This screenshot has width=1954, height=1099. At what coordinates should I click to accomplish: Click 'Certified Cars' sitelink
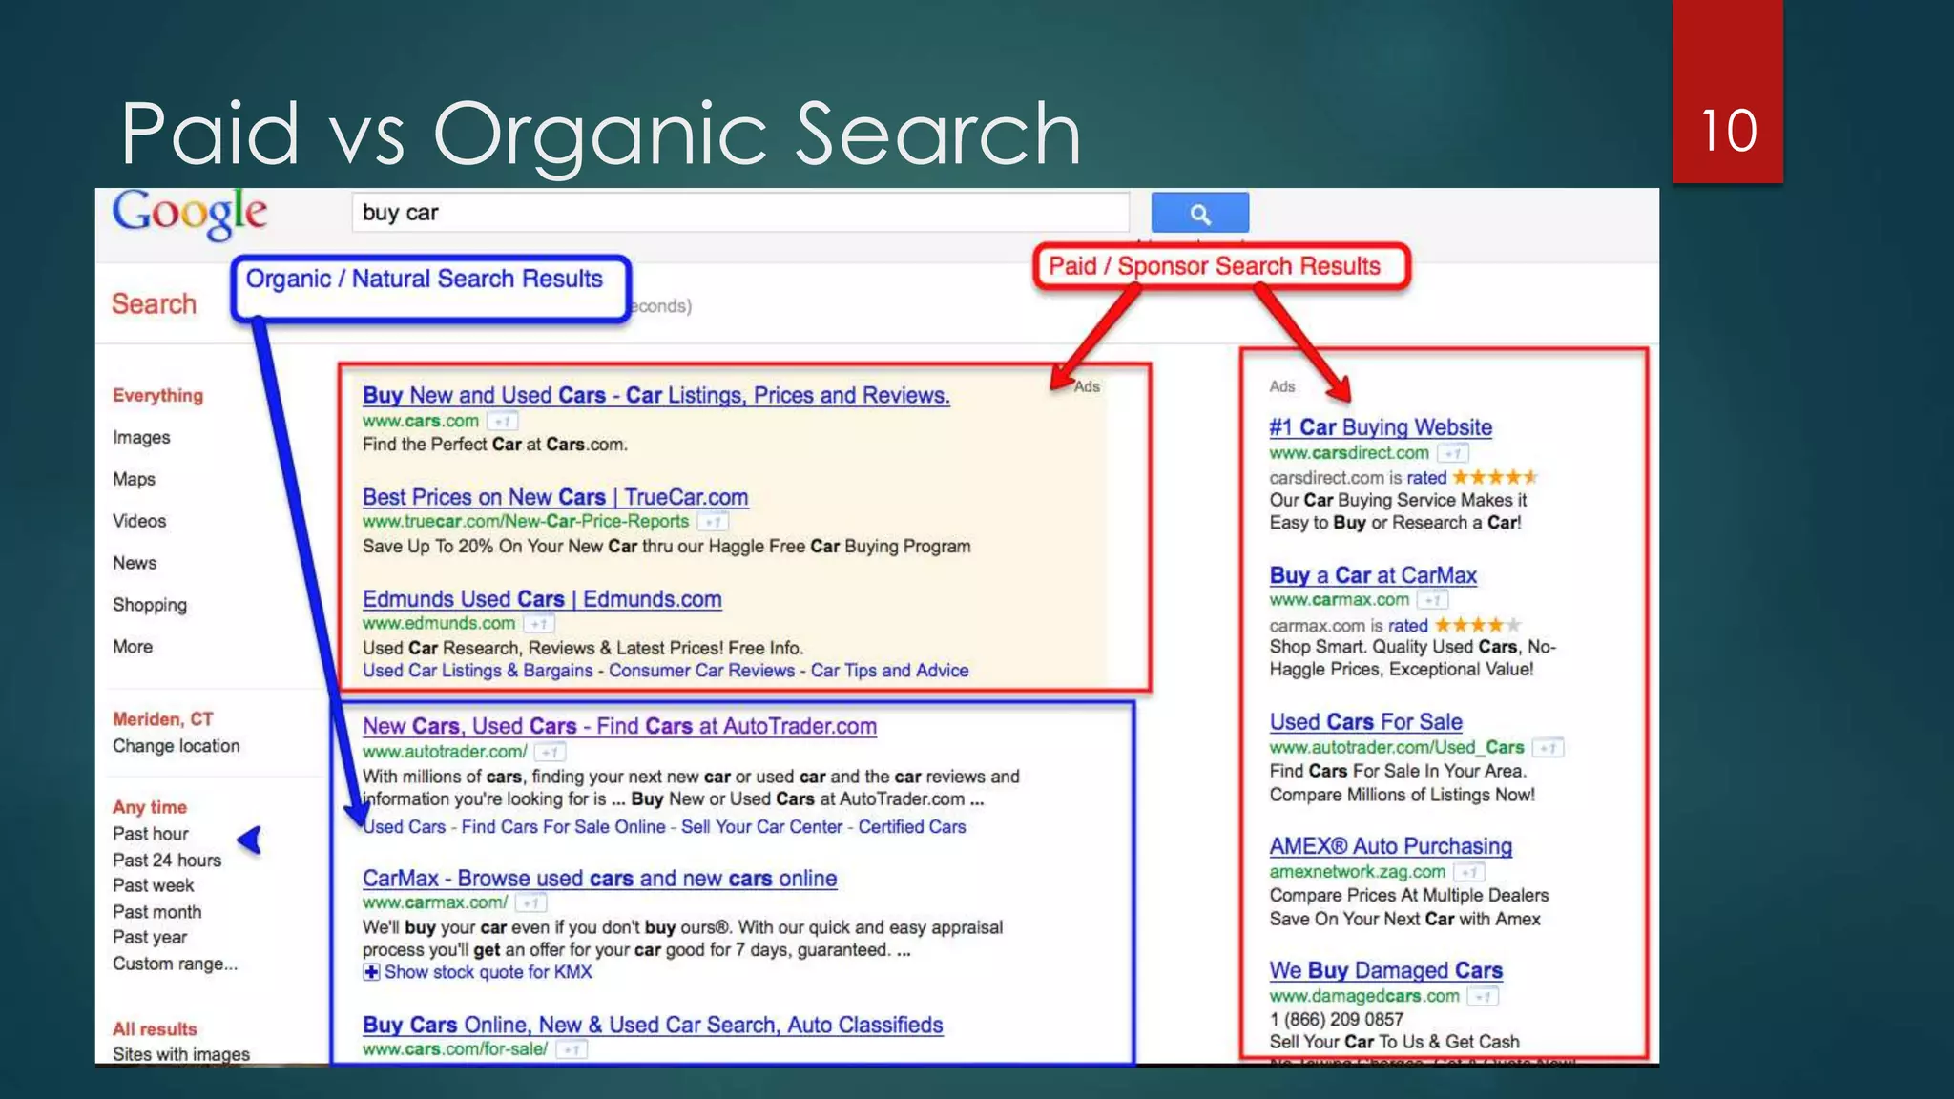(x=911, y=827)
